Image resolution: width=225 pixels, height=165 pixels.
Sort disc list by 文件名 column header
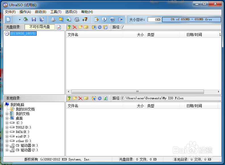point(94,35)
